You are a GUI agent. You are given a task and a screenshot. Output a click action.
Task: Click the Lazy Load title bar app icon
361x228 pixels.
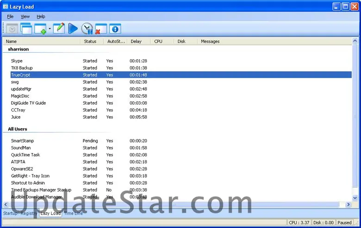pos(5,6)
